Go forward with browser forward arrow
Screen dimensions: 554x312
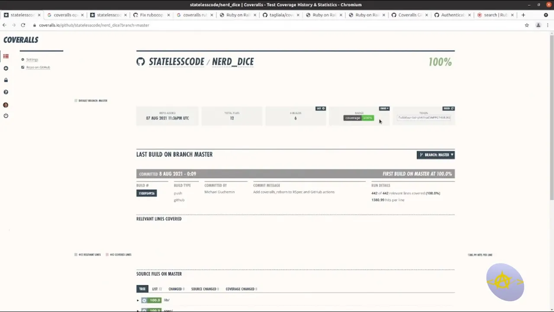point(13,25)
